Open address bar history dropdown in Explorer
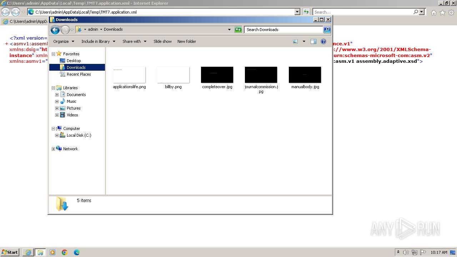Screen dimensions: 457x257 (x=229, y=30)
